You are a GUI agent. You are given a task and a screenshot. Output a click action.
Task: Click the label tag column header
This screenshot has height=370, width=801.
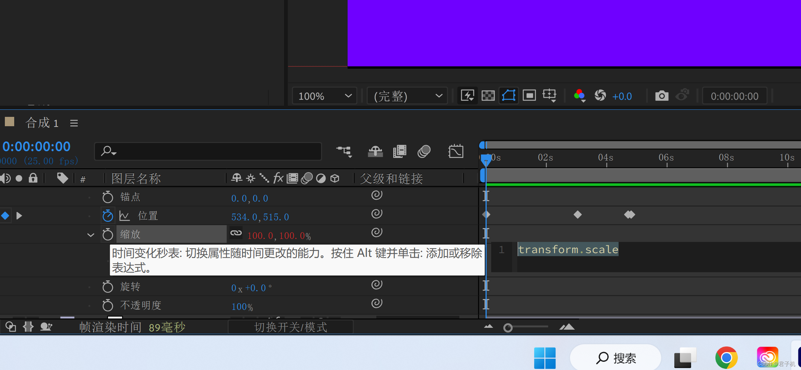[x=62, y=178]
